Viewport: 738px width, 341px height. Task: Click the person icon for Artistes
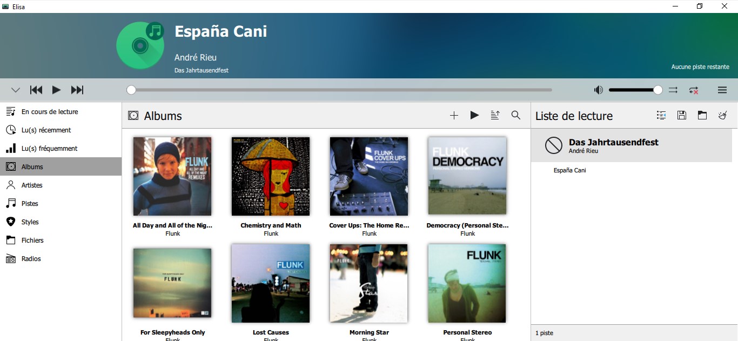(x=11, y=185)
